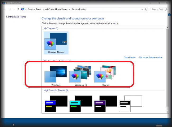Viewport: 172px width, 127px height.
Task: Click the High Contrast Themes (4) heading
Action: click(56, 90)
